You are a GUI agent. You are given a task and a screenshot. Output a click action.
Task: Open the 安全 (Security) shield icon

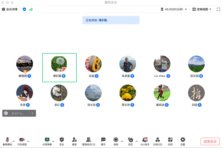pyautogui.click(x=62, y=140)
